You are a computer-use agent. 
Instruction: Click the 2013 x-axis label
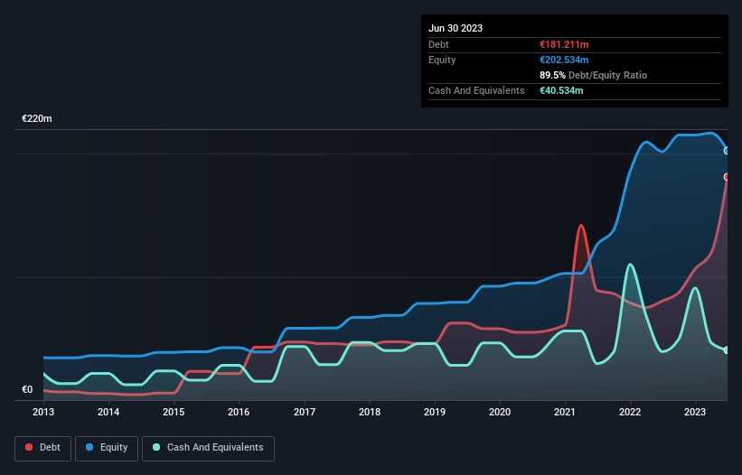click(43, 412)
